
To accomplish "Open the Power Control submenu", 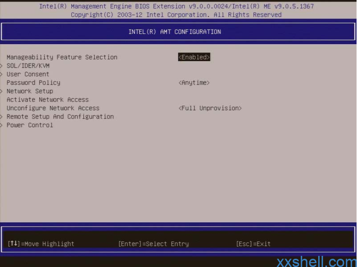I will point(30,125).
